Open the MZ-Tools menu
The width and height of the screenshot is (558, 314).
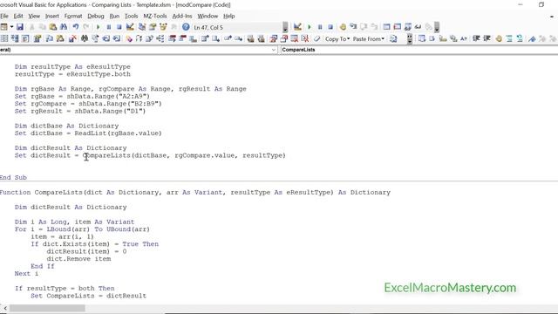pyautogui.click(x=155, y=16)
